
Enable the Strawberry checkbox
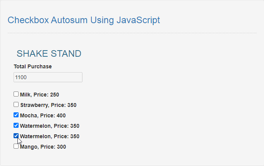point(16,105)
